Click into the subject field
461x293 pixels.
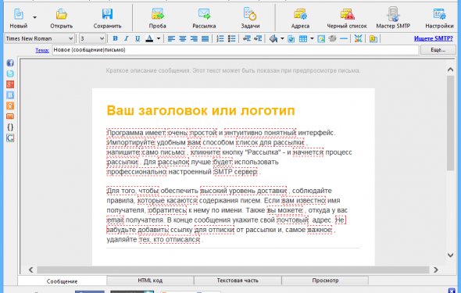point(235,50)
